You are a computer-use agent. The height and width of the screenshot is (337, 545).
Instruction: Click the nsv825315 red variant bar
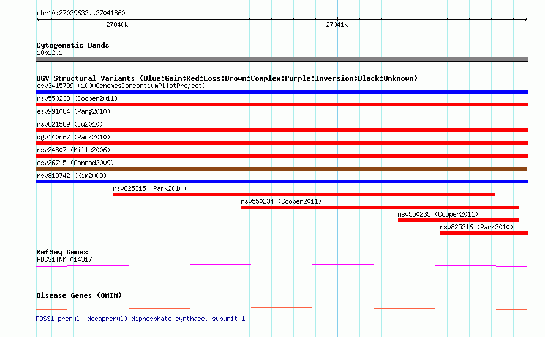(304, 194)
